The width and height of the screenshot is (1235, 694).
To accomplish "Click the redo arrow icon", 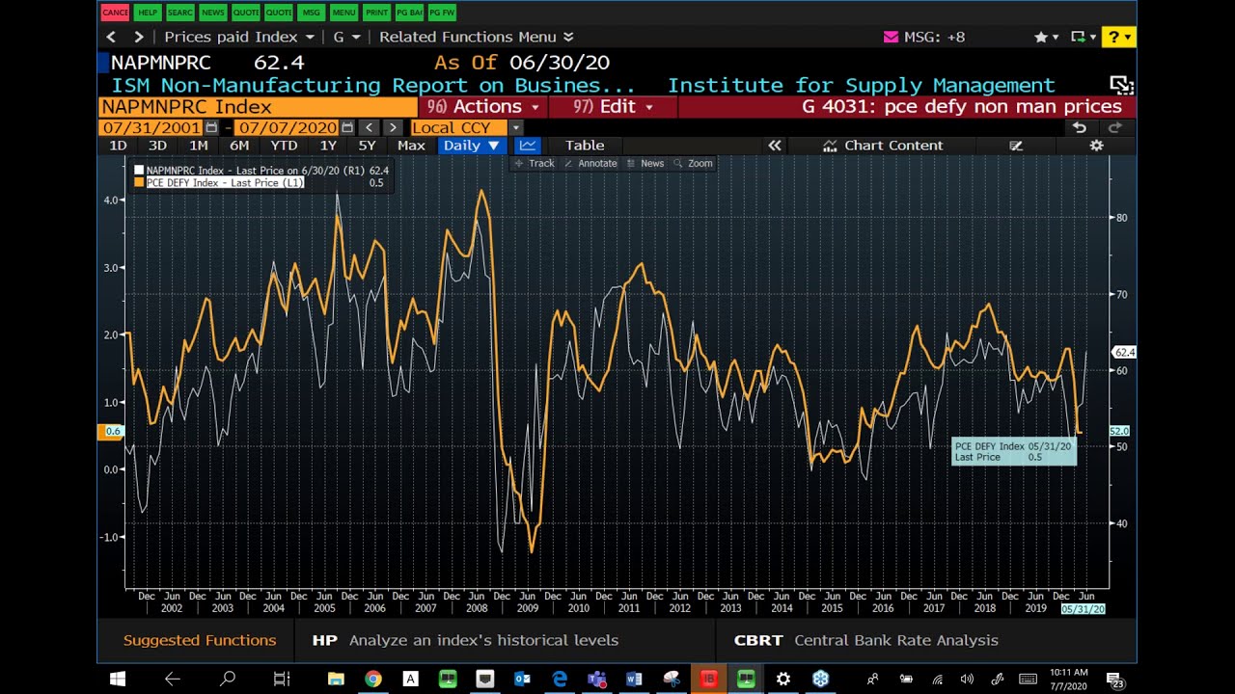I will click(1115, 127).
